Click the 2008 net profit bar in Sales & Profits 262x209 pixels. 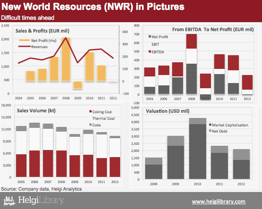66,59
